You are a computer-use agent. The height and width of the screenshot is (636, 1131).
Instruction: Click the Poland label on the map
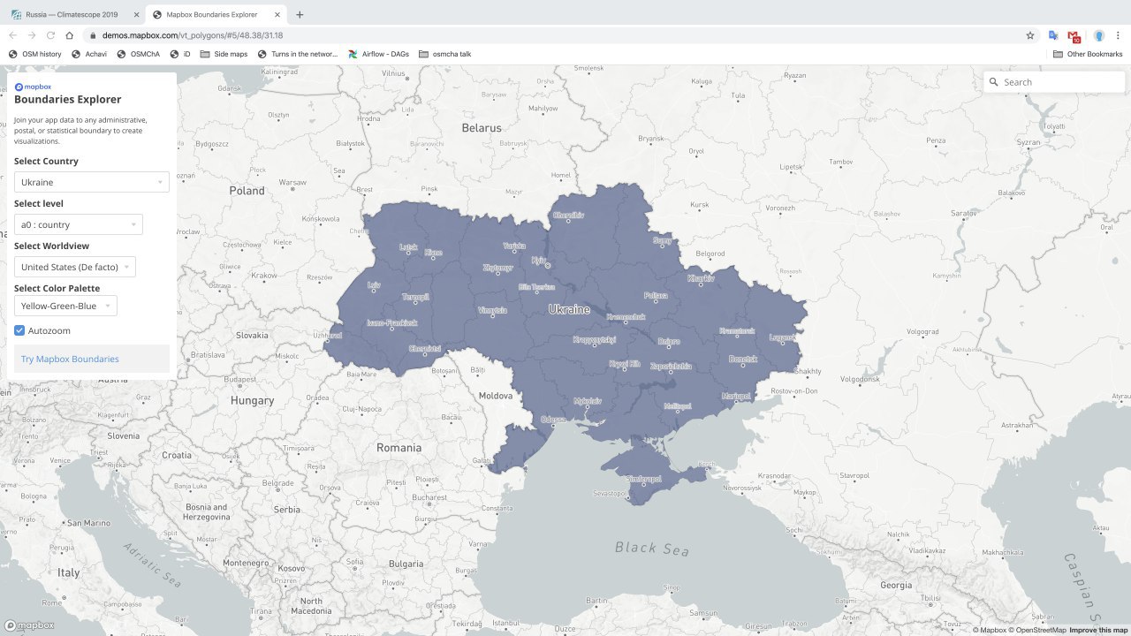point(247,191)
